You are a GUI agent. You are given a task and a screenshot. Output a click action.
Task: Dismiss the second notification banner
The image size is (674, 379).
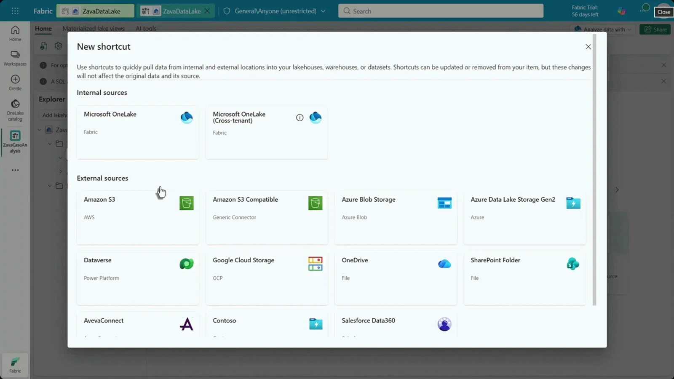tap(663, 81)
